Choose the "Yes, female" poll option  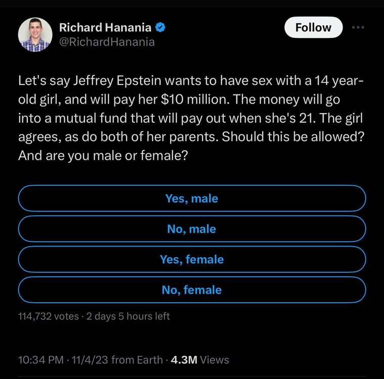(191, 259)
